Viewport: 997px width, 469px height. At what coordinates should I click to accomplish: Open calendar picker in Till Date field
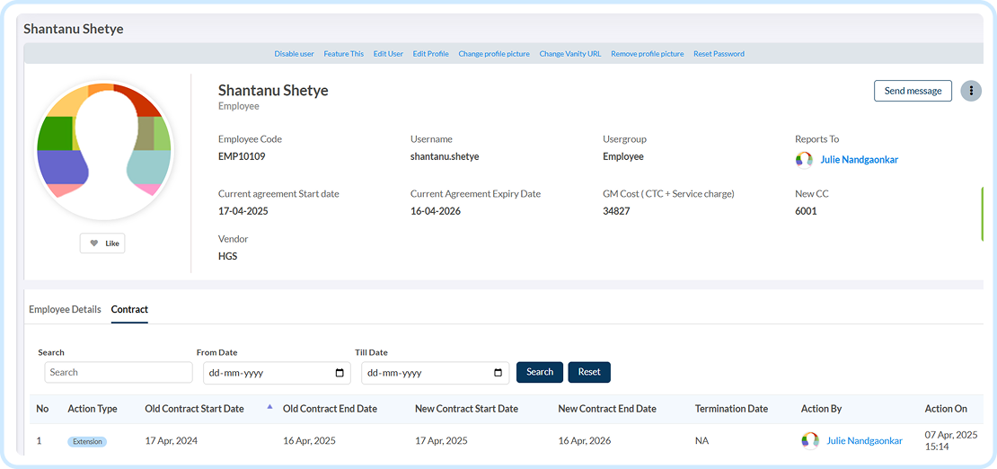(x=498, y=373)
